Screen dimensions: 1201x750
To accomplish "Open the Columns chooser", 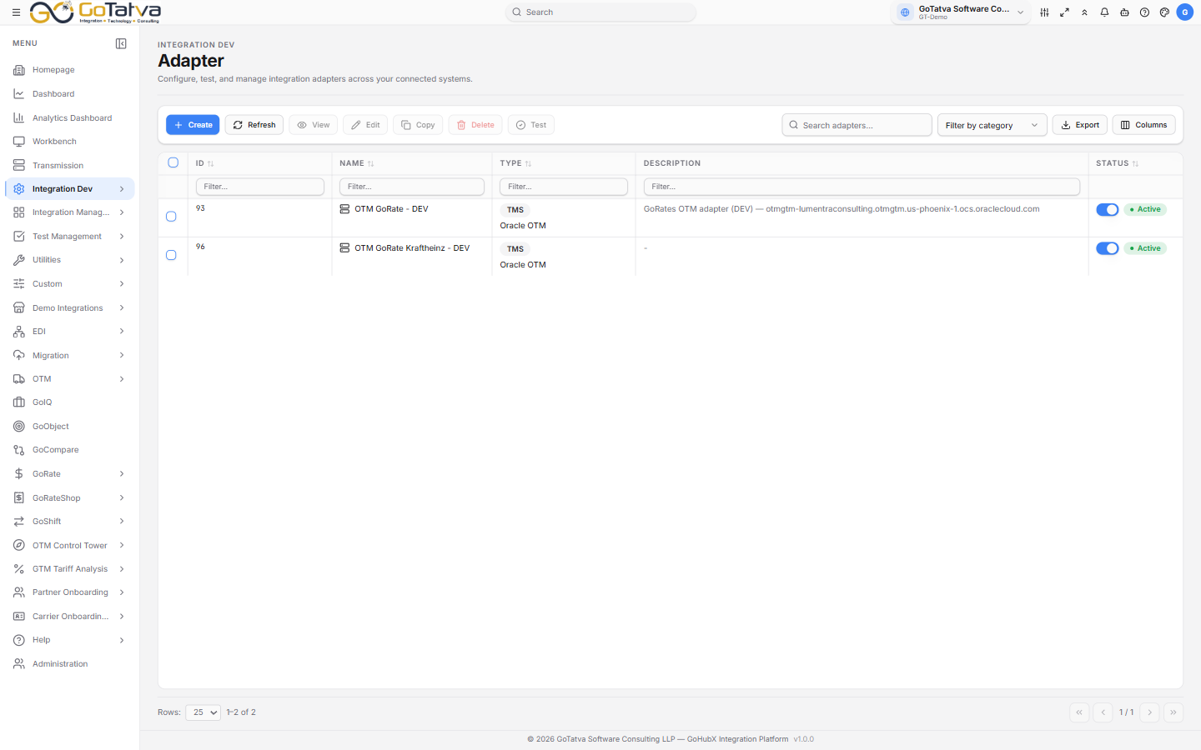I will (x=1144, y=125).
